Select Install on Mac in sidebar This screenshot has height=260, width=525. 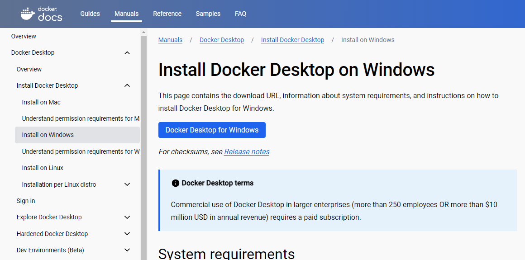[41, 102]
